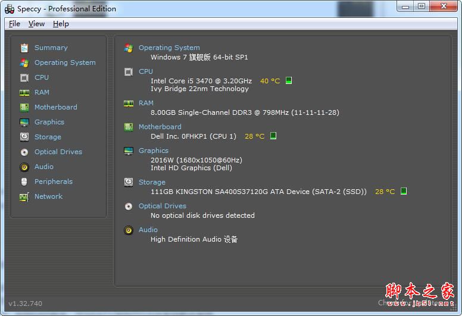Click the Peripherals mouse icon in sidebar
This screenshot has width=462, height=316.
pos(24,182)
